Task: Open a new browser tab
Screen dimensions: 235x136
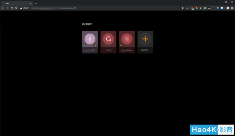Action: 36,3
